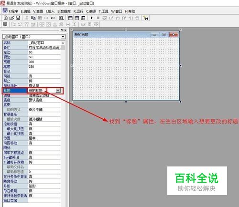Screen dimensions: 239x207
Task: Click the binoculars icon at toolbar end
Action: [146, 18]
